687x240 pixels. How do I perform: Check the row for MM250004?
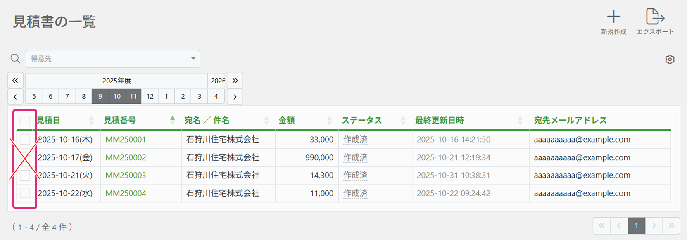tap(25, 193)
